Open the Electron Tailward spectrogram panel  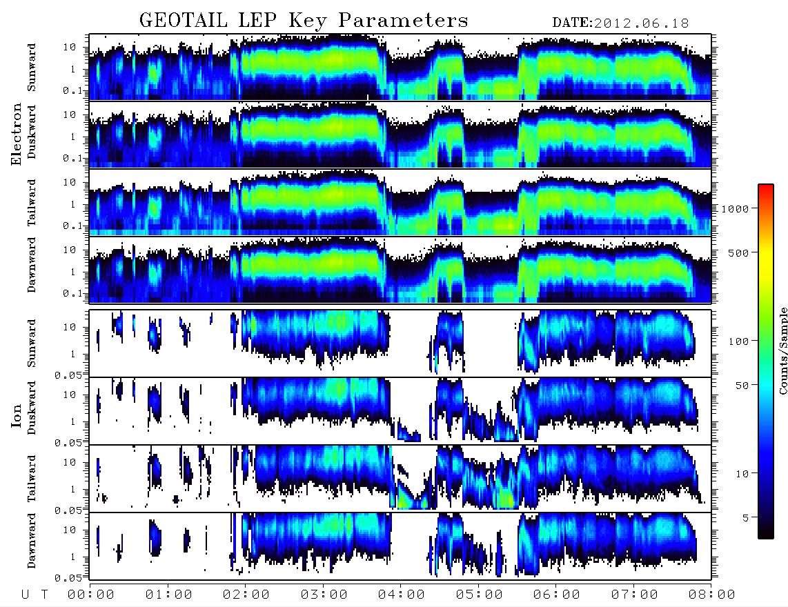[400, 202]
